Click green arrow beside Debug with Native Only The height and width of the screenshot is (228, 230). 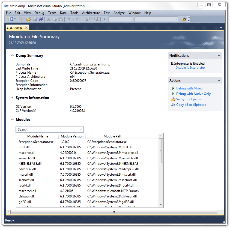point(173,94)
